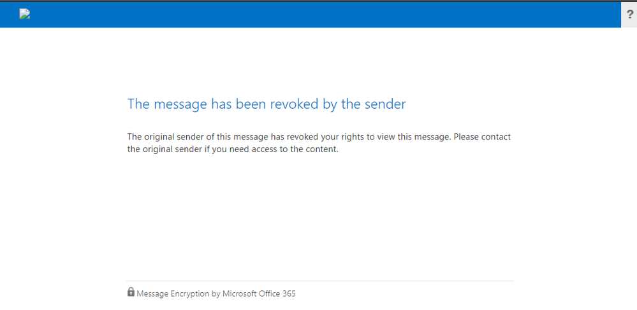Click the word 'by' in the footer
Screen dimensions: 637x310
click(216, 294)
